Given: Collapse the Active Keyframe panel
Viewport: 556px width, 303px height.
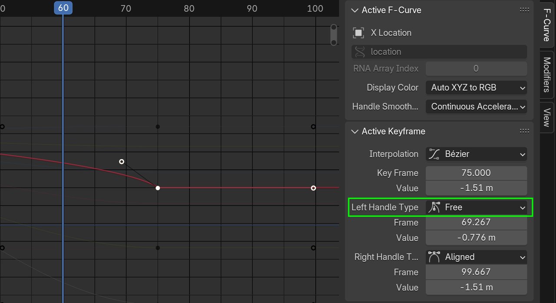Looking at the screenshot, I should (354, 131).
